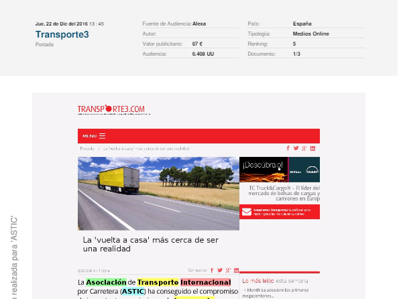Click the highlighted ASTIC keyword in article
The image size is (399, 299).
click(x=133, y=291)
